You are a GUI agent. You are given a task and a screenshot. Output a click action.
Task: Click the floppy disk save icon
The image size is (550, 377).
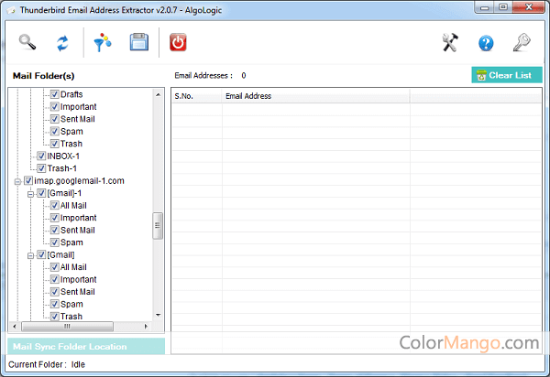[139, 42]
